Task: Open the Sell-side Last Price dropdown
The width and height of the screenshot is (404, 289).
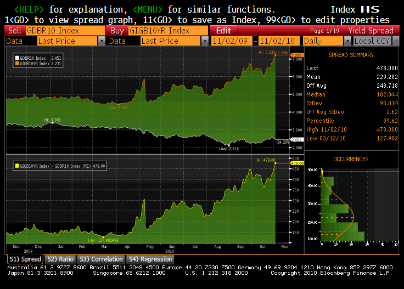Action: [102, 41]
